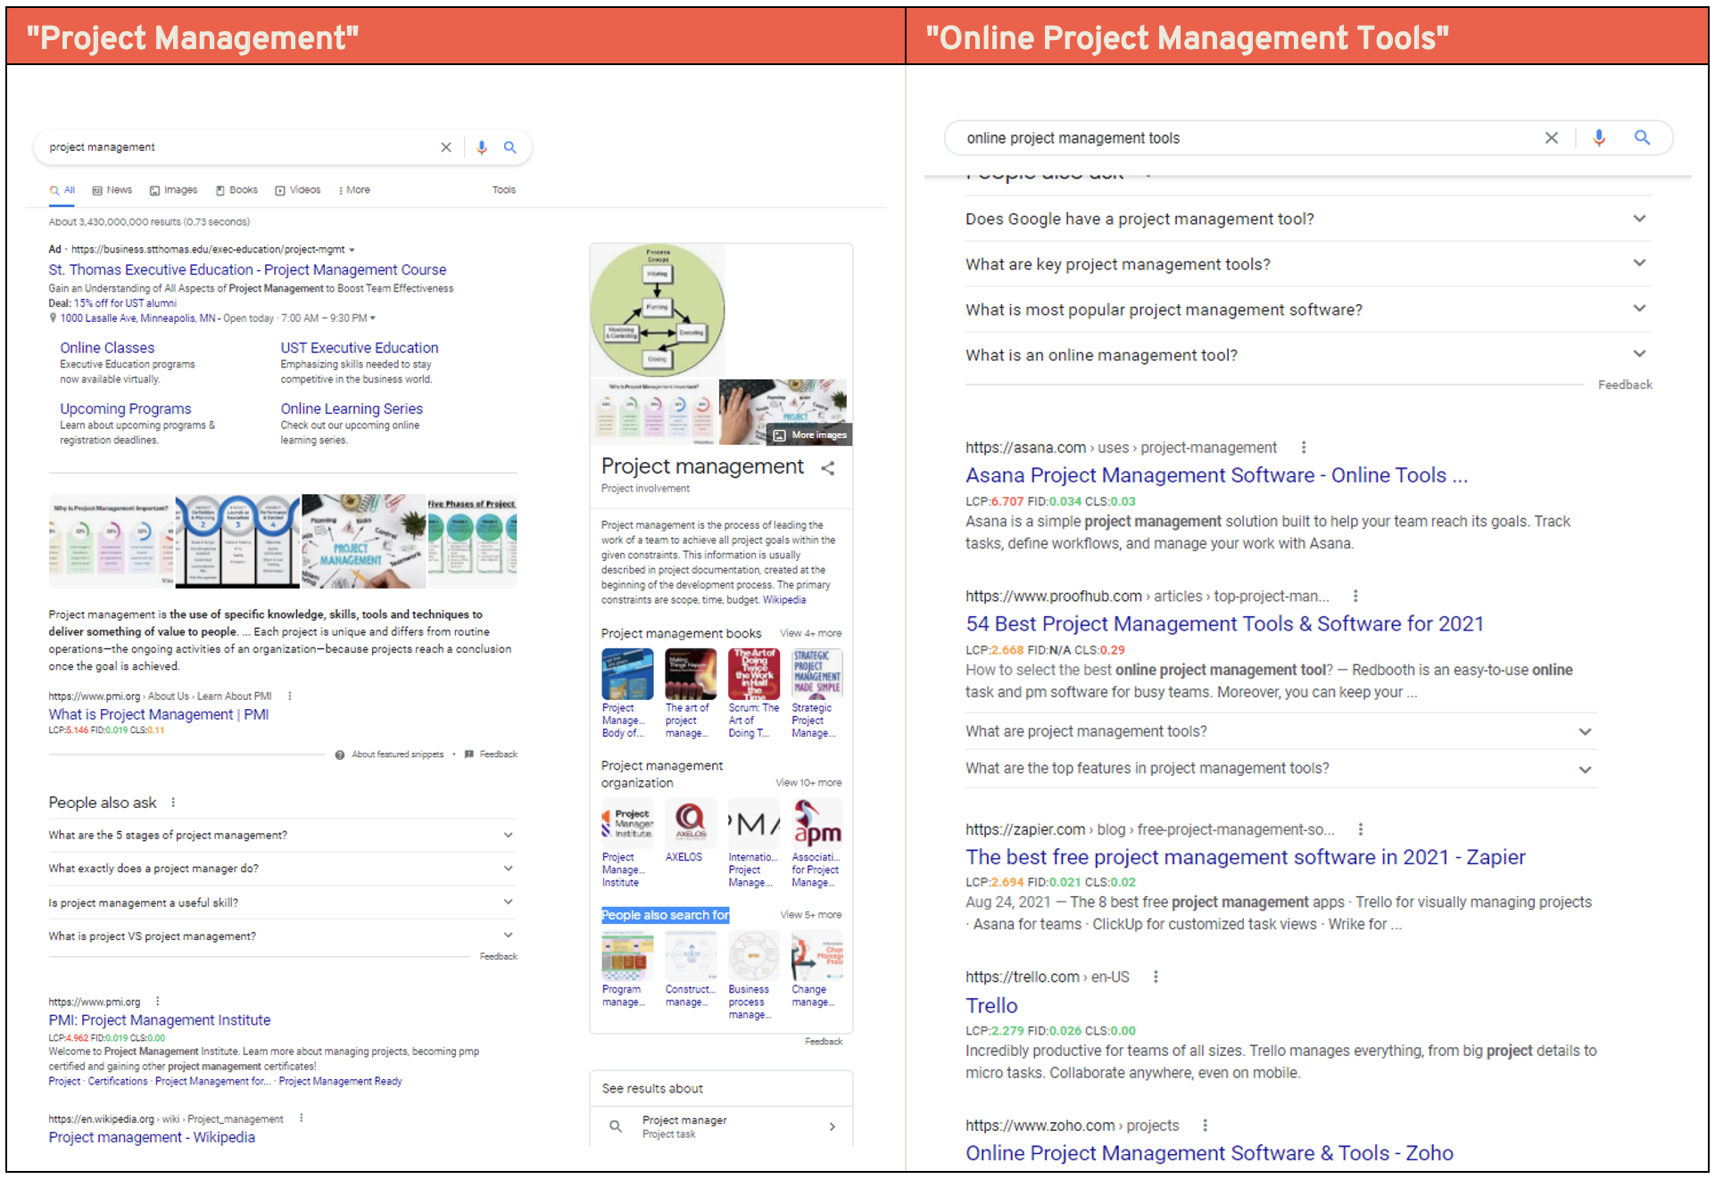Click Feedback under right People also ask
Image resolution: width=1715 pixels, height=1179 pixels.
1625,384
